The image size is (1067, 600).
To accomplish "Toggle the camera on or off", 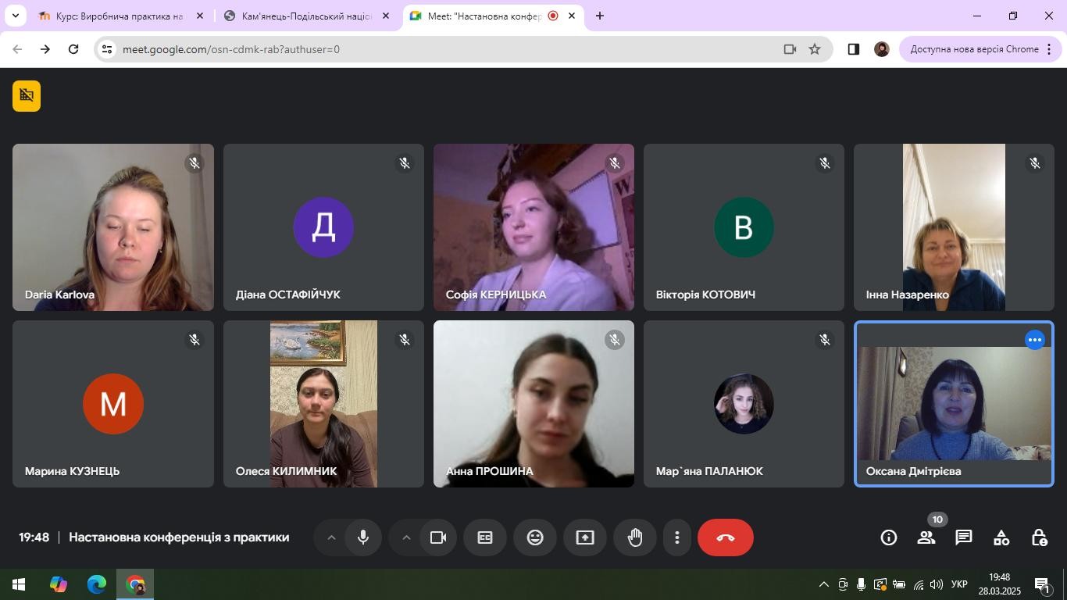I will point(438,537).
